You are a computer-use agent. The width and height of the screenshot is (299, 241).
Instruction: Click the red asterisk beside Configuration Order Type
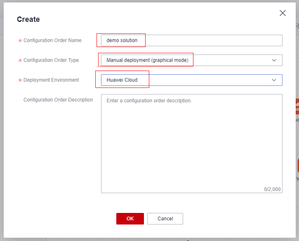pyautogui.click(x=20, y=61)
